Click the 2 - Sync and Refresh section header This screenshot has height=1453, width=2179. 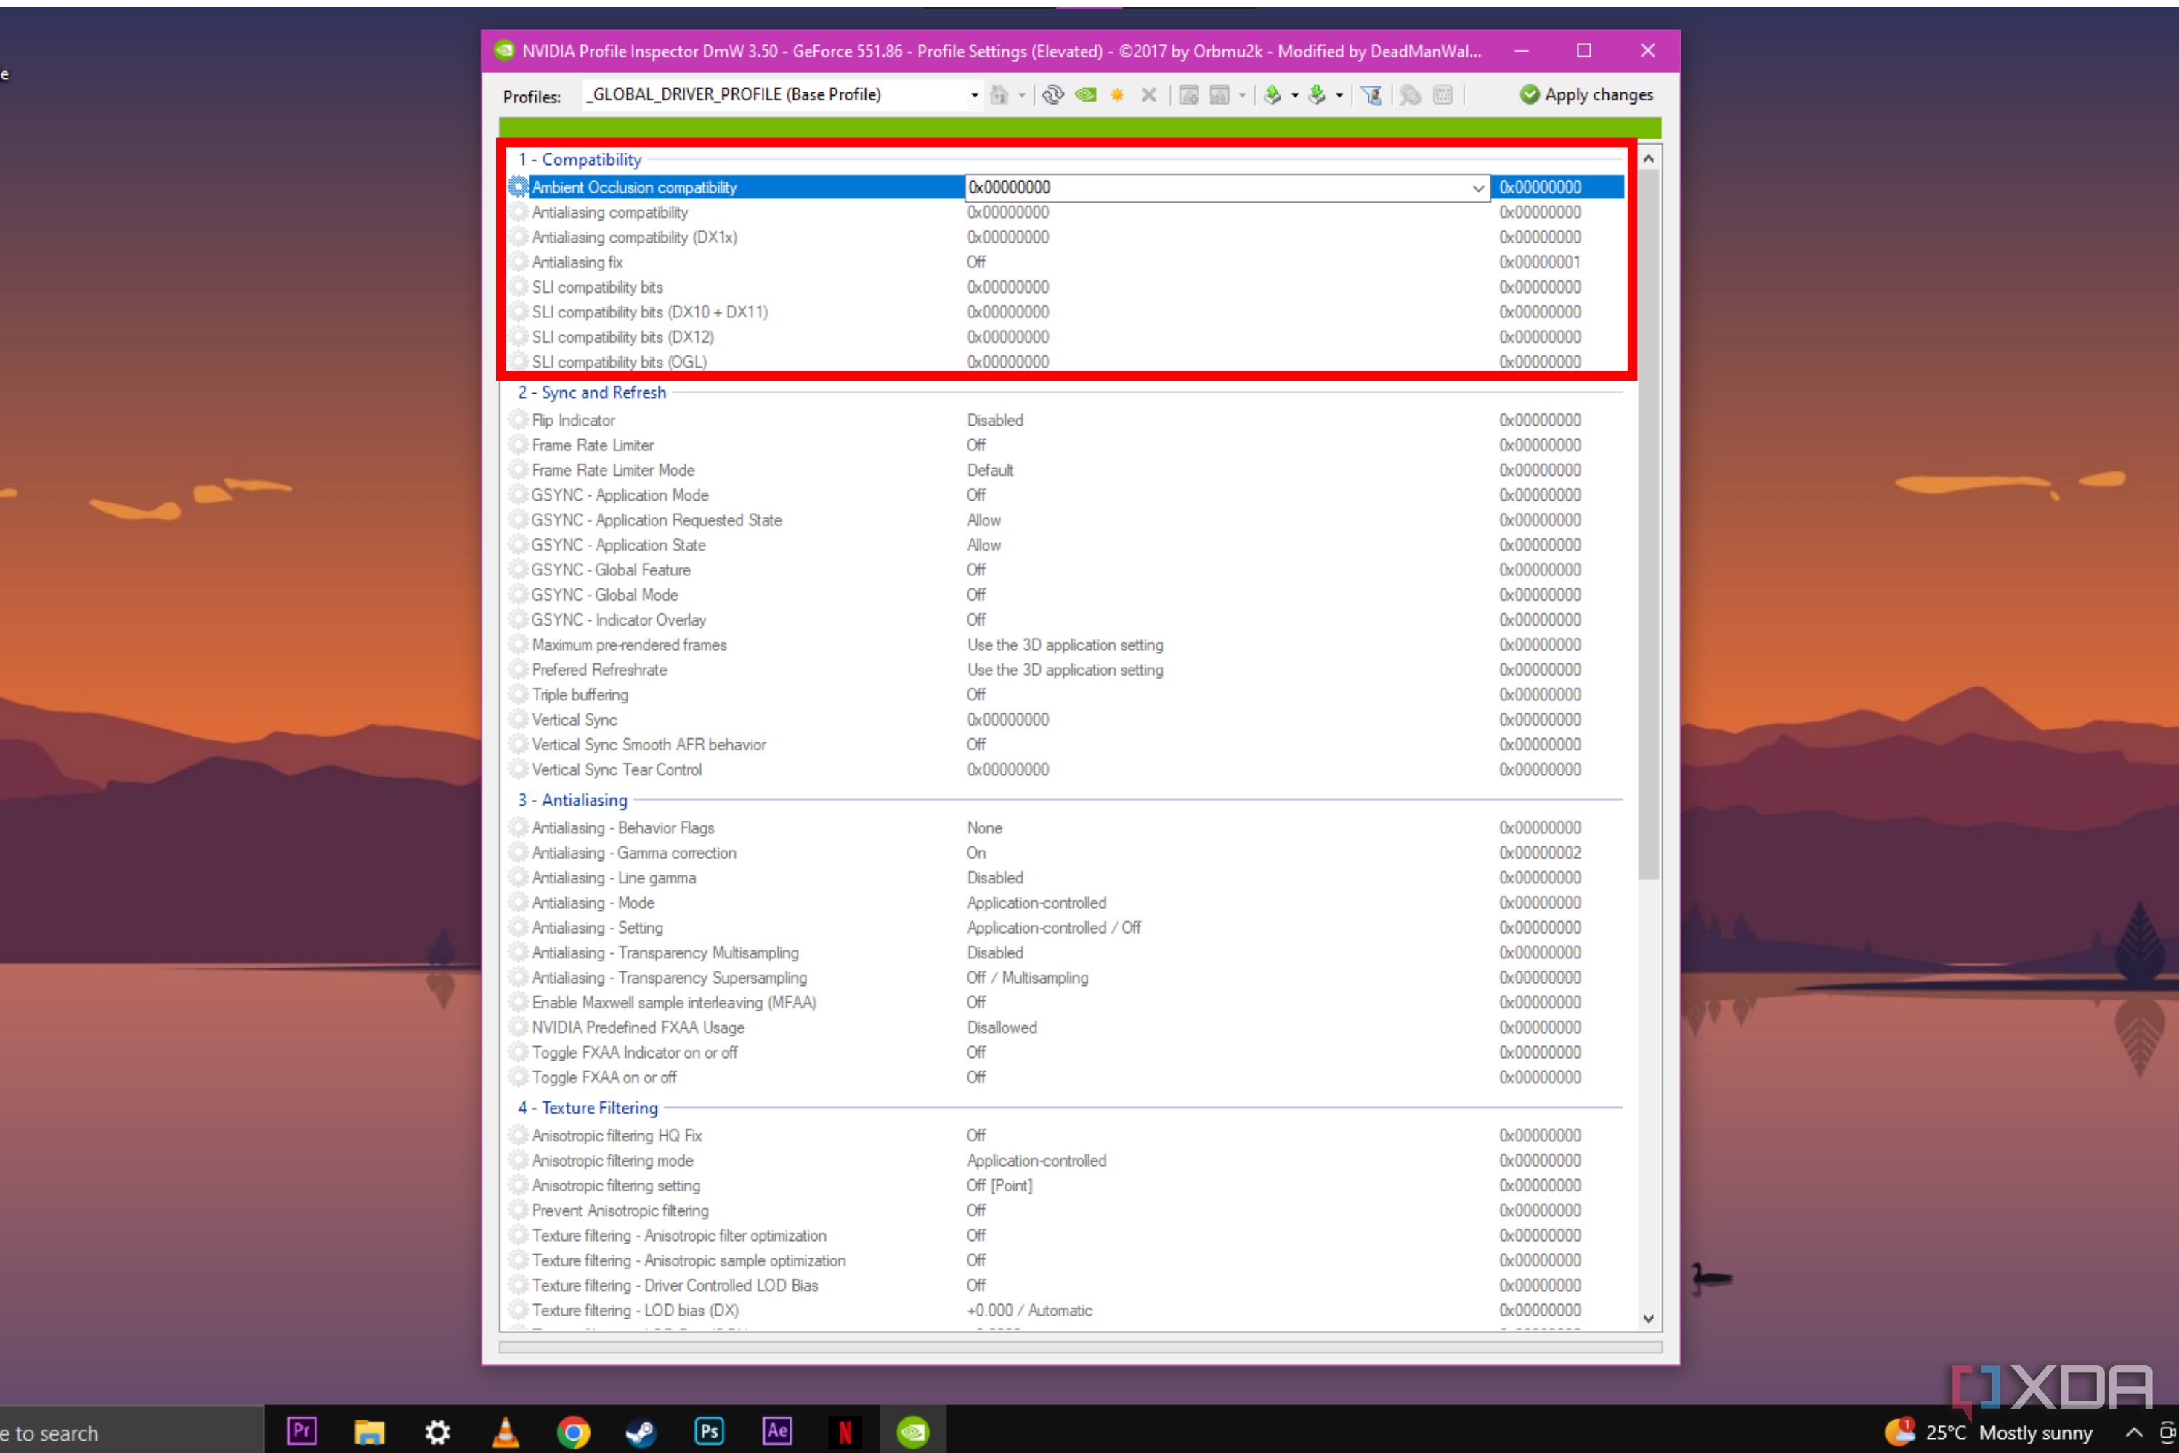[592, 392]
